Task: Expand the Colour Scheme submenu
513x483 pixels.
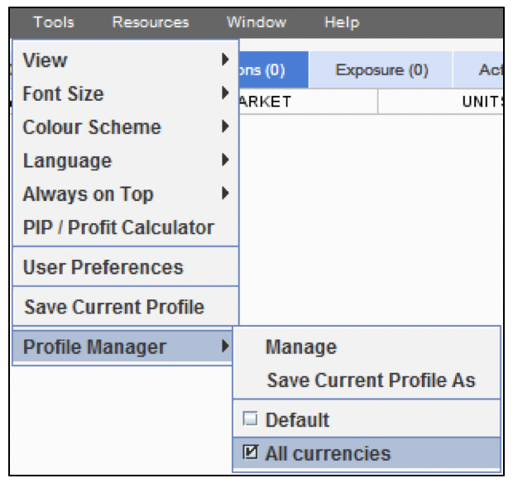Action: click(124, 127)
